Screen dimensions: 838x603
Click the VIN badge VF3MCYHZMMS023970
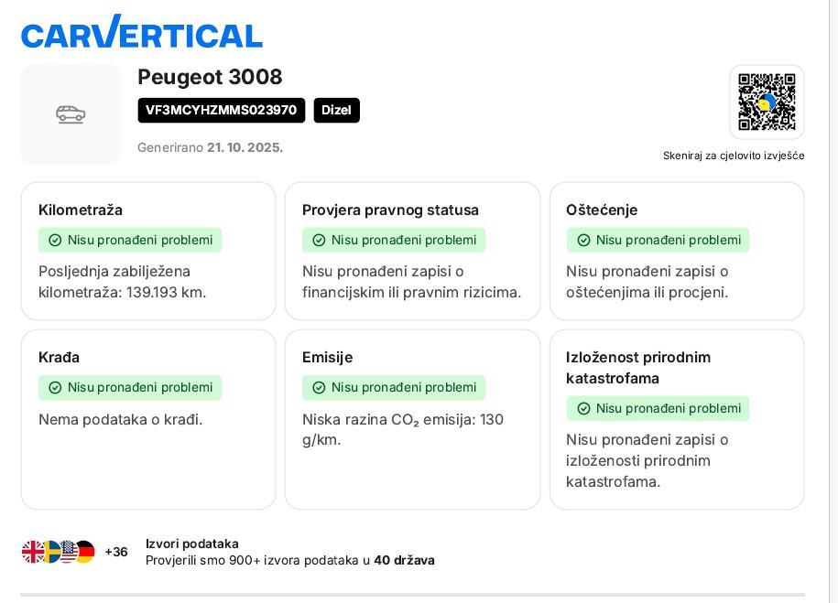click(221, 111)
